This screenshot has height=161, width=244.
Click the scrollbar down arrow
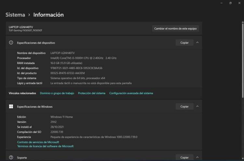pyautogui.click(x=243, y=158)
